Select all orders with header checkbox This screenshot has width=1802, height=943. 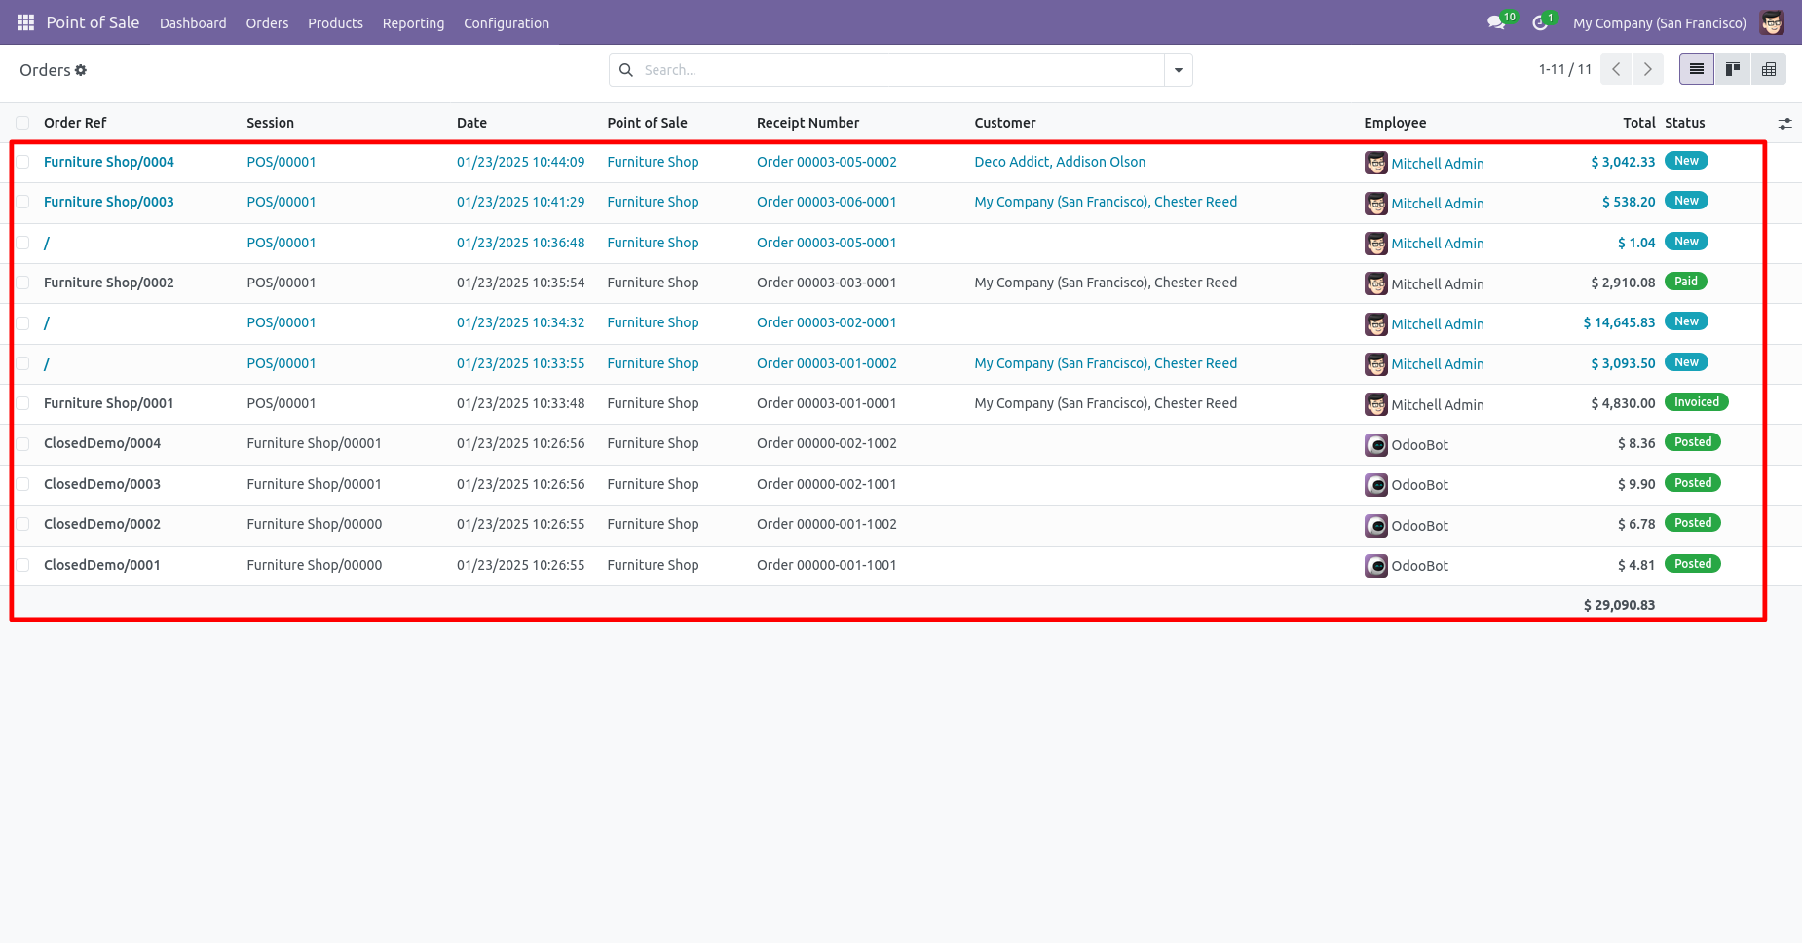coord(22,123)
